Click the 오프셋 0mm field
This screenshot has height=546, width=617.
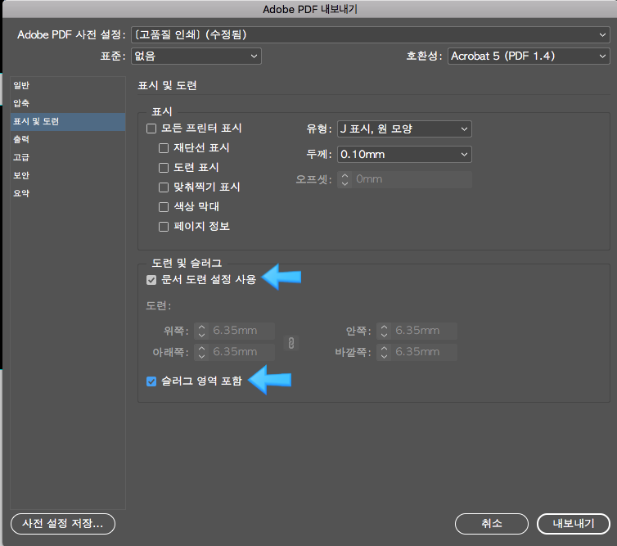coord(412,179)
